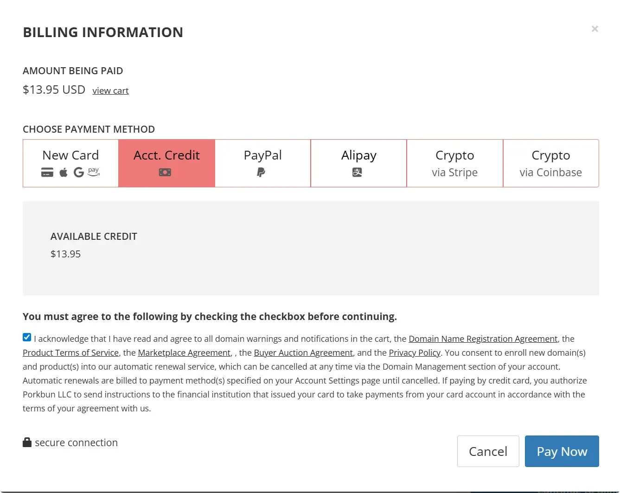Click the credit card icon under New Card
Screen dimensions: 620x493
47,173
